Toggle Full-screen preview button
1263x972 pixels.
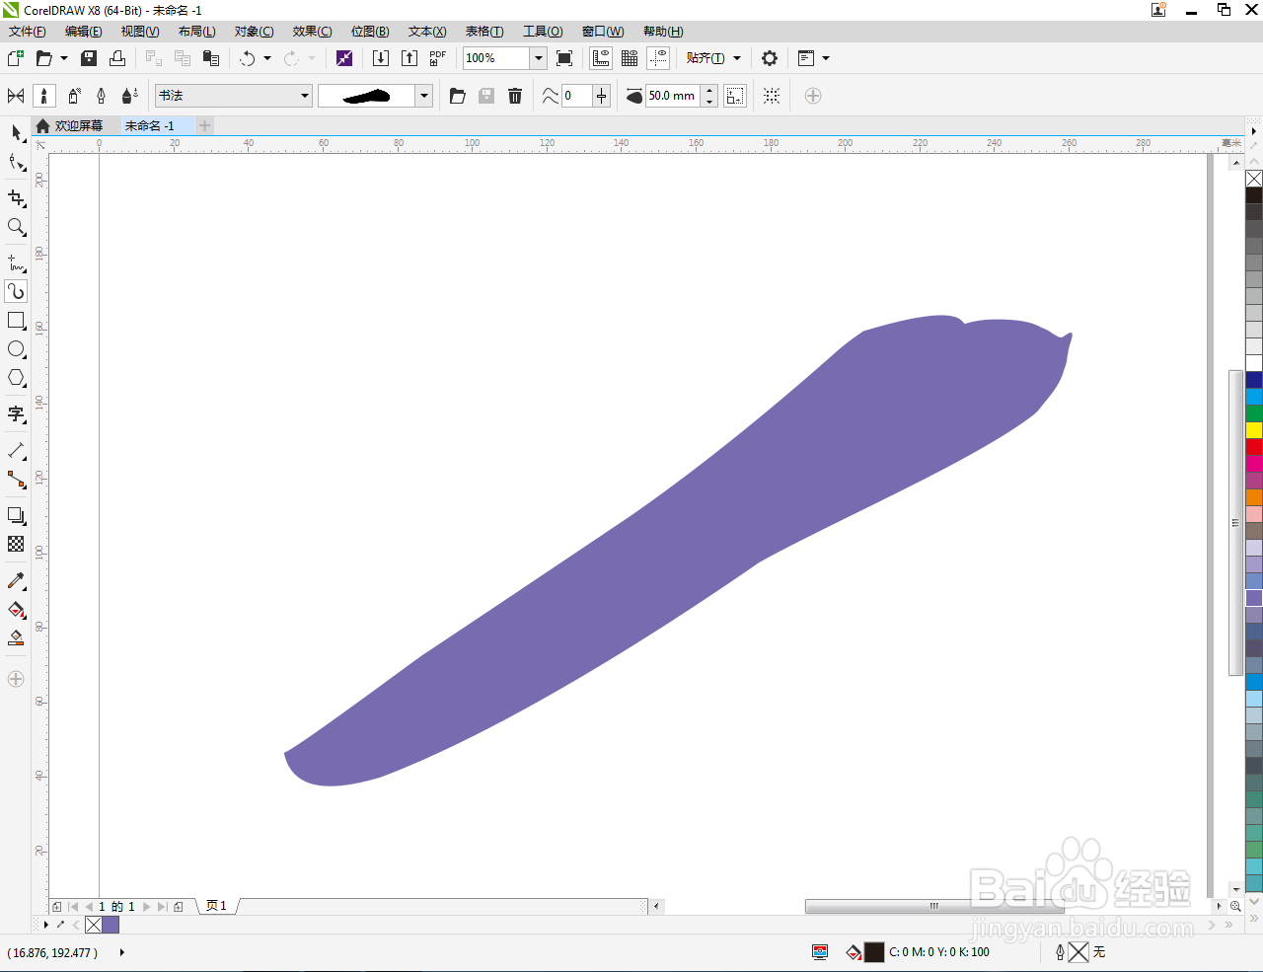[x=564, y=58]
